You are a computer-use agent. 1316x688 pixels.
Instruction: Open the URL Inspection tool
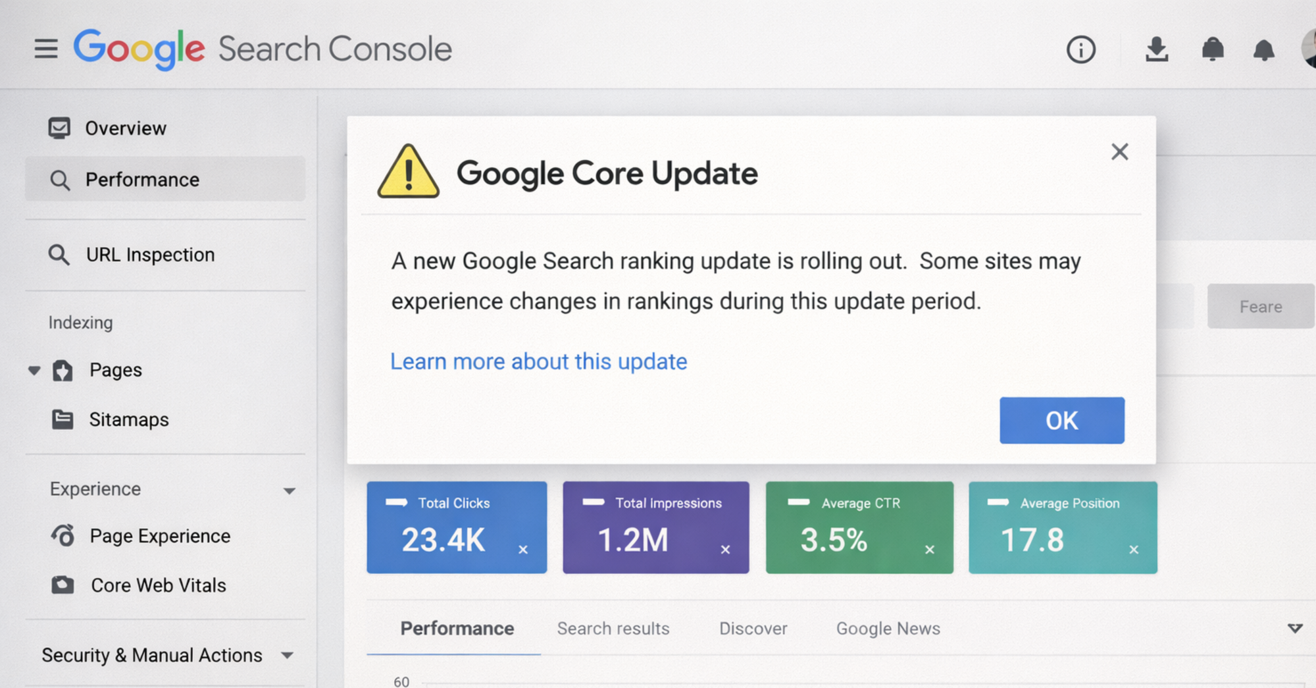pyautogui.click(x=149, y=255)
